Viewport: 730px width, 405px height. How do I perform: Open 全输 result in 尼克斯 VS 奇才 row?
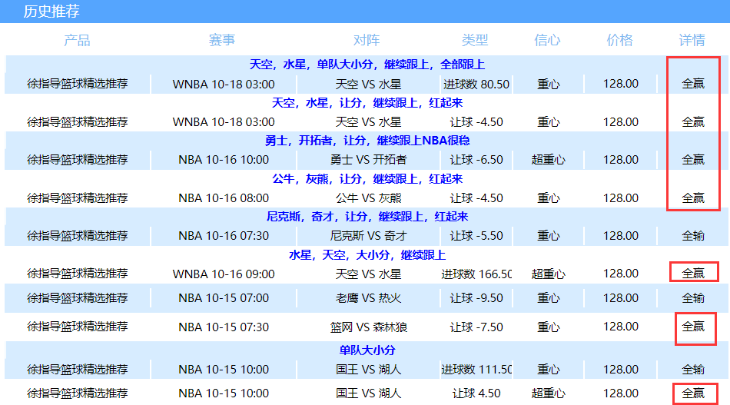click(x=693, y=236)
